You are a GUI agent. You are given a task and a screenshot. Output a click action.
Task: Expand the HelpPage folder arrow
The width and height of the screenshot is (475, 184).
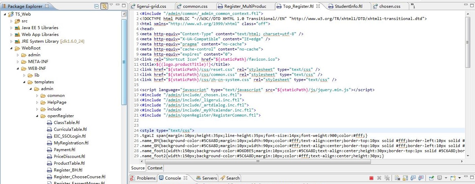point(37,102)
